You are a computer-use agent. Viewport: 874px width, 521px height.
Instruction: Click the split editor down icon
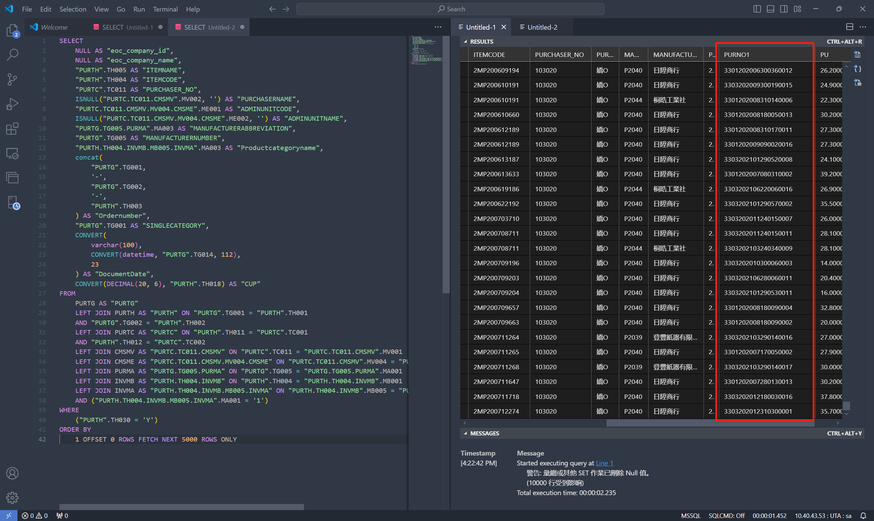point(849,27)
